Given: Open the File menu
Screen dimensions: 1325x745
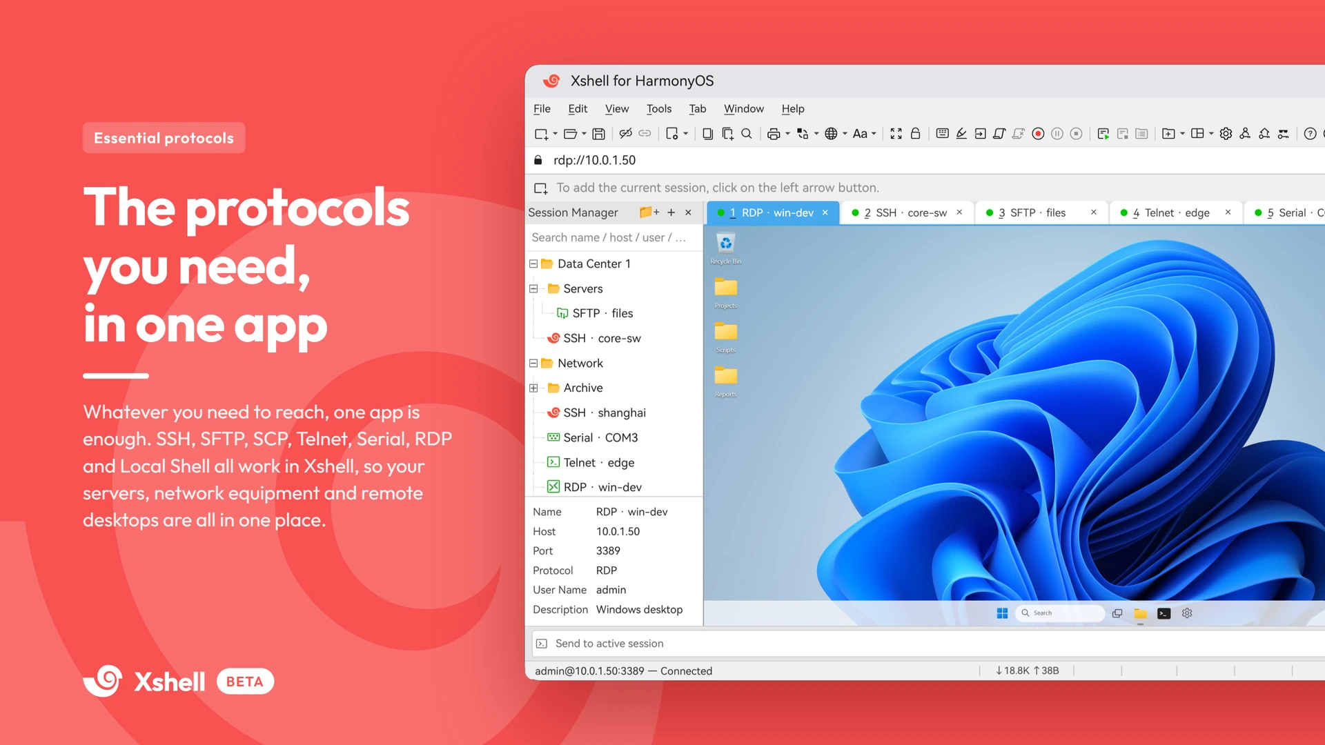Looking at the screenshot, I should coord(542,109).
